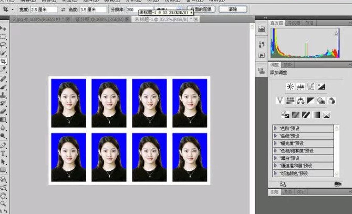Open the Actions panel icon
The height and width of the screenshot is (214, 352).
262,55
